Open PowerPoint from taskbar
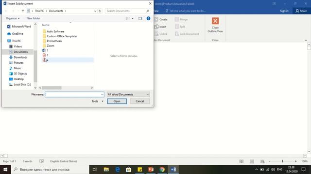311x174 pixels. [x=151, y=170]
